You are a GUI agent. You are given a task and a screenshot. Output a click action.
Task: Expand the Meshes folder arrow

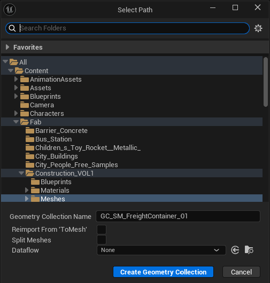click(x=27, y=199)
